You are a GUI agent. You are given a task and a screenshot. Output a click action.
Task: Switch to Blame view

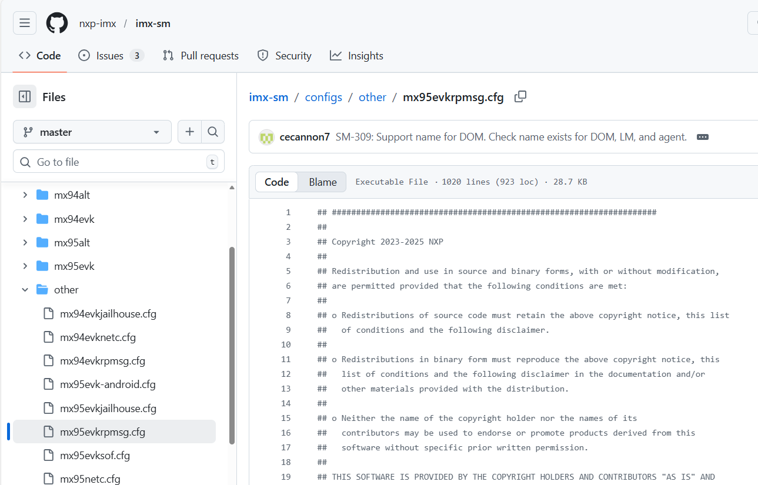click(x=323, y=182)
